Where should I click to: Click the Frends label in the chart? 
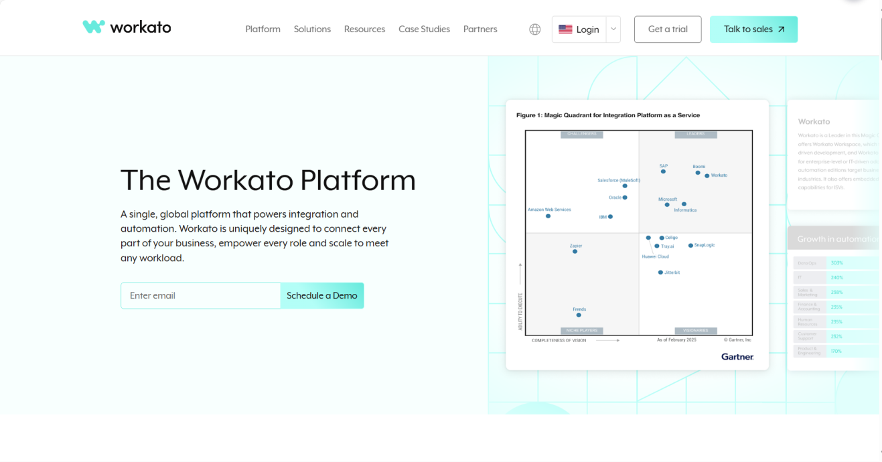[x=579, y=309]
